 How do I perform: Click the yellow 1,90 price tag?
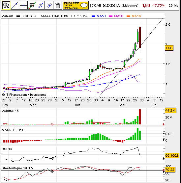pyautogui.click(x=169, y=48)
